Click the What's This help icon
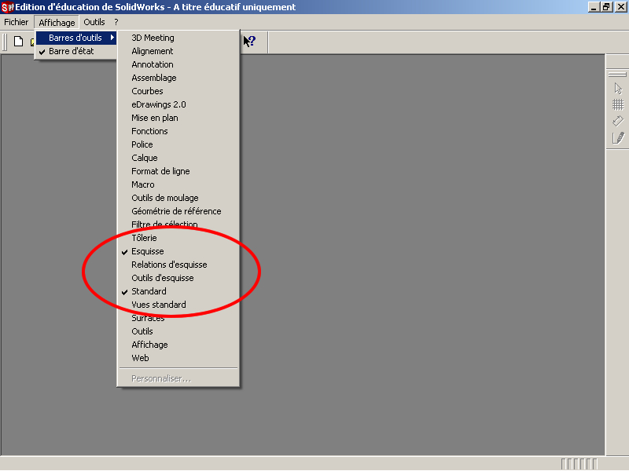The width and height of the screenshot is (629, 471). pos(249,42)
